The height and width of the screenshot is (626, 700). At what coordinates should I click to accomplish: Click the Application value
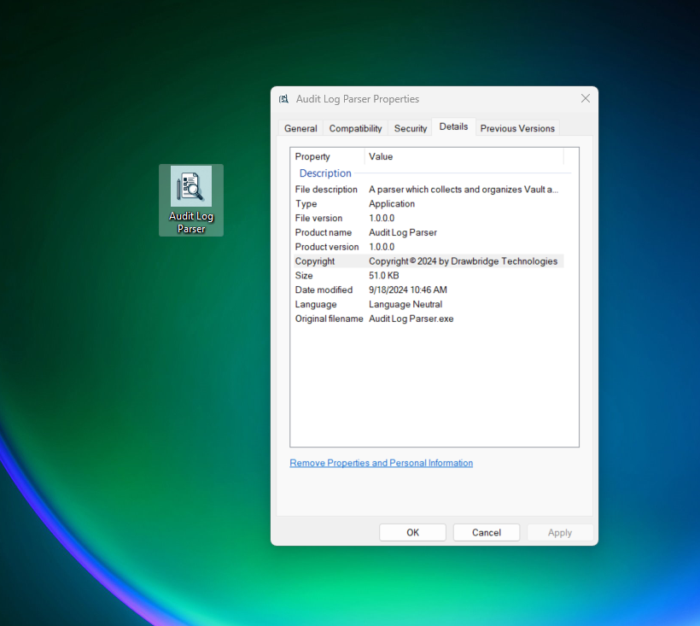pos(392,203)
